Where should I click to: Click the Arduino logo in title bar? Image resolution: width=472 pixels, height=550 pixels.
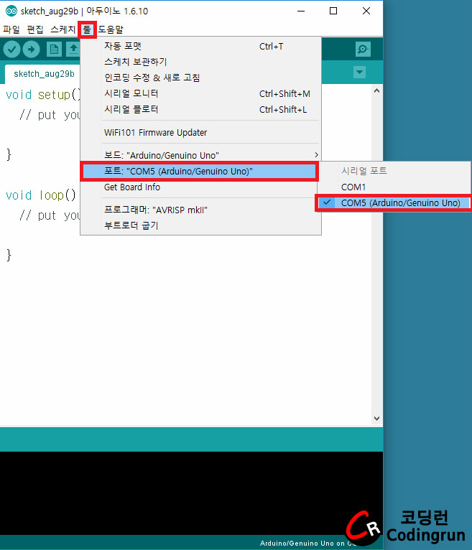pyautogui.click(x=11, y=11)
